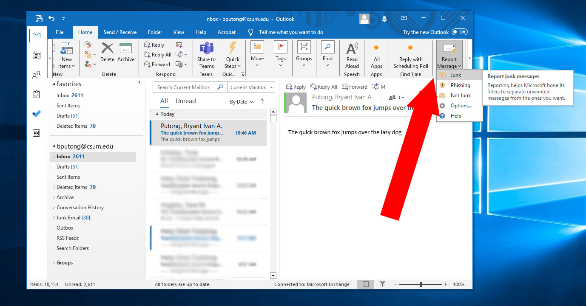The image size is (586, 306).
Task: Click the Reply with Meeting icon
Action: [x=179, y=45]
